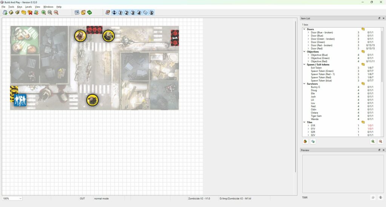
Task: Open the File menu
Action: (3, 7)
